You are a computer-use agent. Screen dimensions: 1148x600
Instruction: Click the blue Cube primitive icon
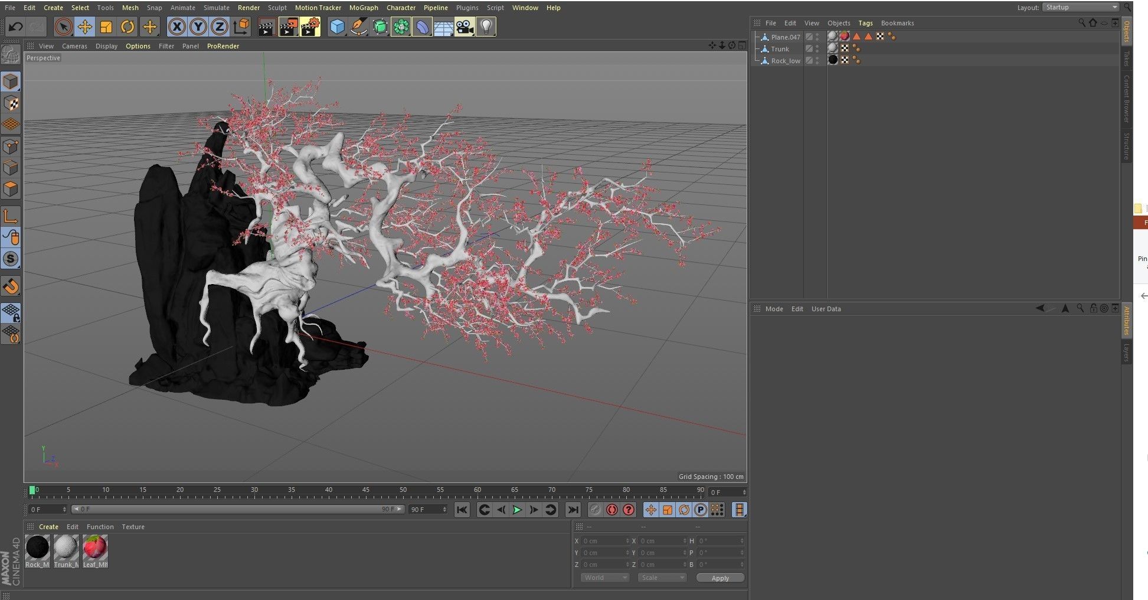(x=337, y=27)
